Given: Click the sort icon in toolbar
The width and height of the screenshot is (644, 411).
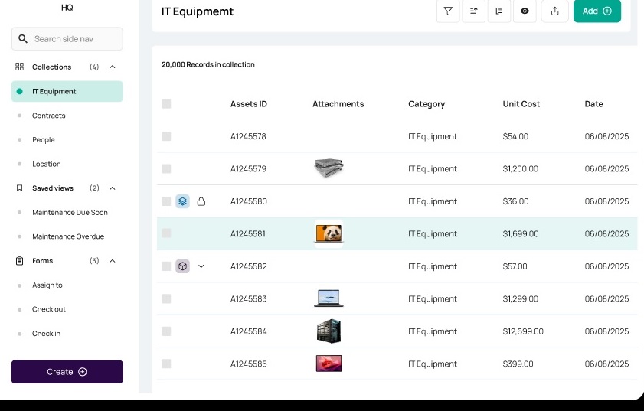Looking at the screenshot, I should 473,11.
